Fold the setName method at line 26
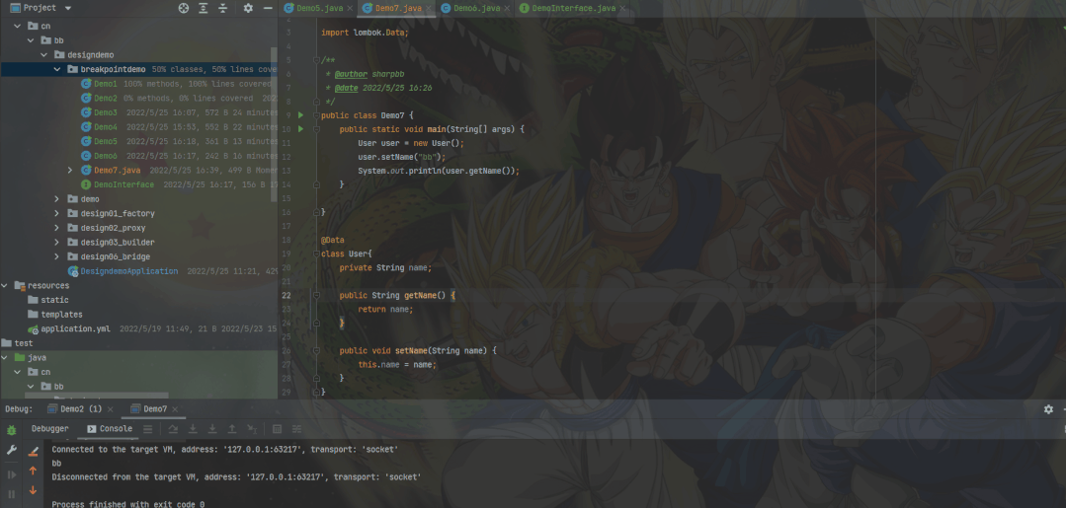Screen dimensions: 1066x508 pos(316,350)
